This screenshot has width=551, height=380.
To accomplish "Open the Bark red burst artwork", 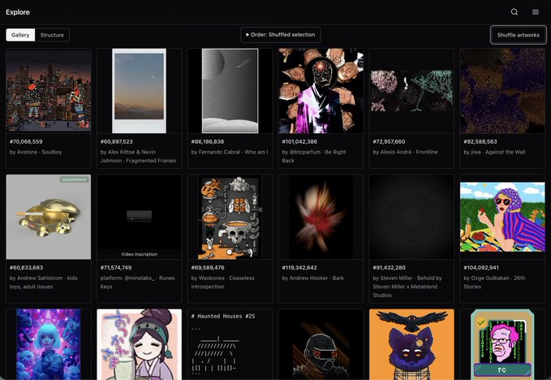I will [321, 217].
